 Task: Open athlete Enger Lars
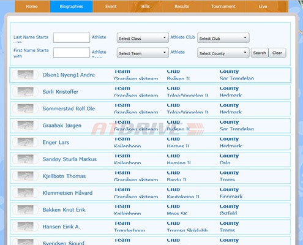click(56, 143)
